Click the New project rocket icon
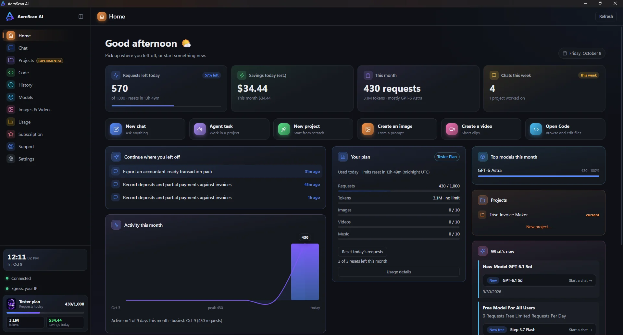 284,129
